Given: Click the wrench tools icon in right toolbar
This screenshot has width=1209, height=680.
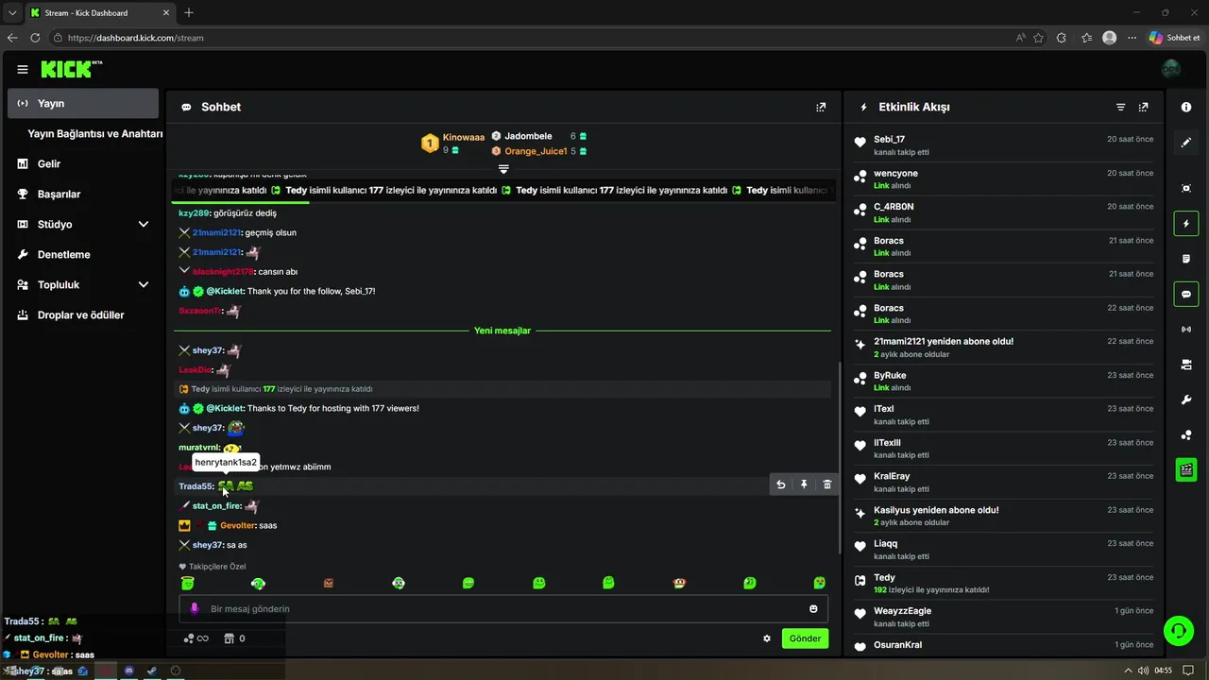Looking at the screenshot, I should pyautogui.click(x=1186, y=399).
